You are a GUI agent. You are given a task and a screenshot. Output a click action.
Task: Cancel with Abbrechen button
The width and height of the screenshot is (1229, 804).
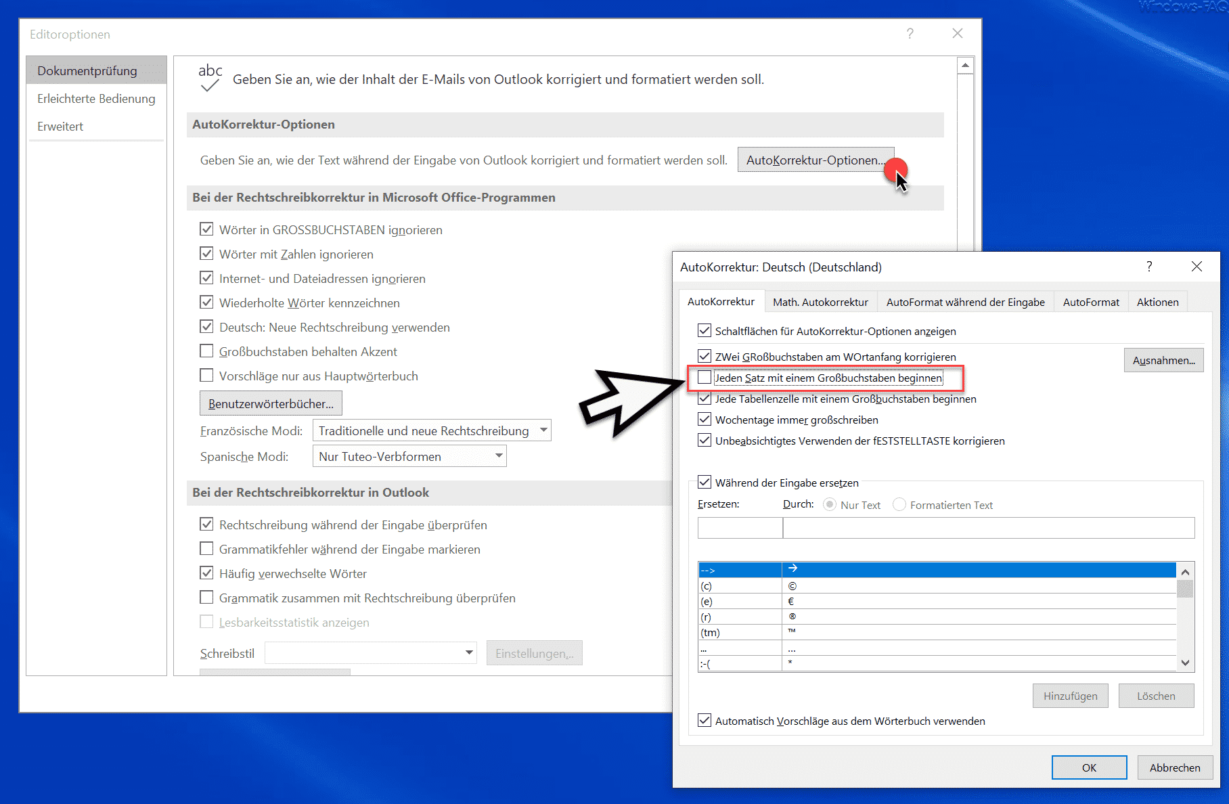[x=1175, y=767]
